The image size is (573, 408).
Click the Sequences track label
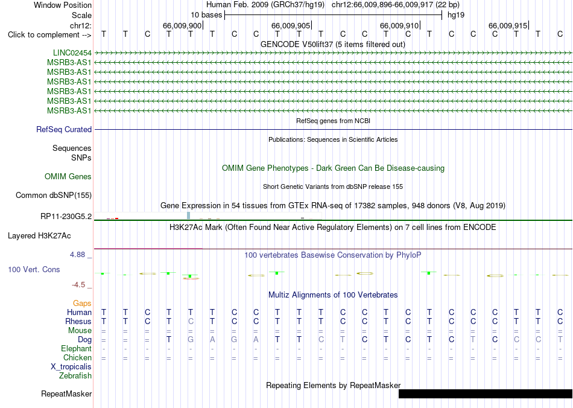click(72, 148)
